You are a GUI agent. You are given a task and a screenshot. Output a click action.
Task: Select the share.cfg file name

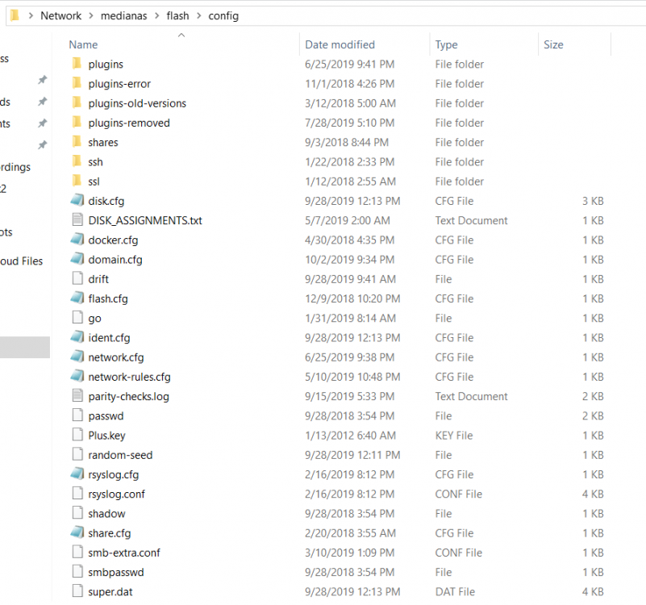click(109, 533)
